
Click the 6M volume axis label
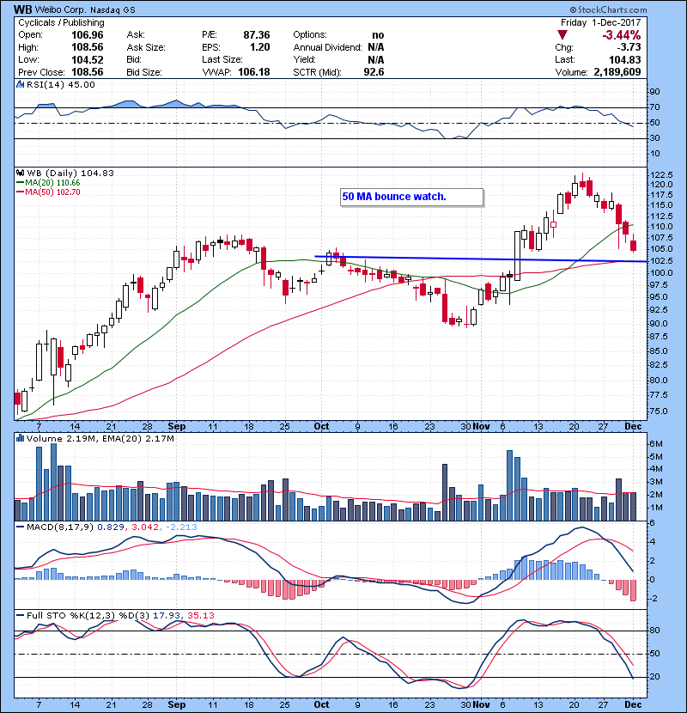655,444
